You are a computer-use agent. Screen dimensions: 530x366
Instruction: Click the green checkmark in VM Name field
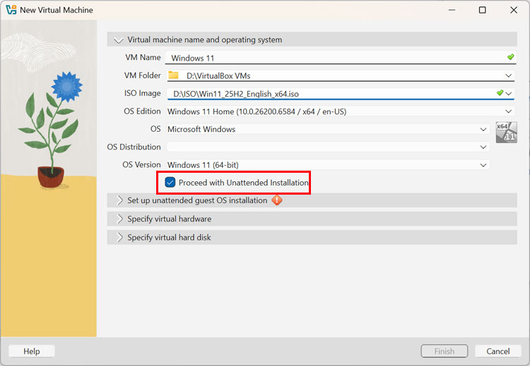pyautogui.click(x=510, y=57)
